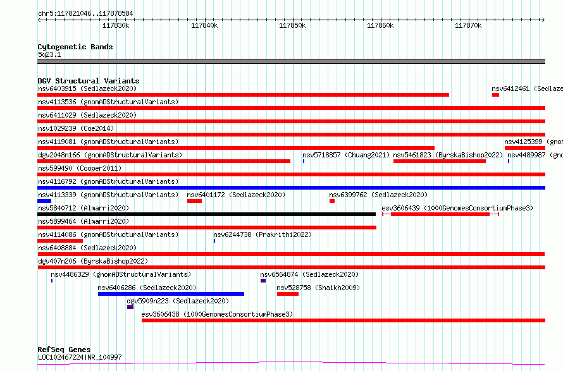563x371 pixels.
Task: Open nsv5840712 (Almarri2020) variant
Action: 84,208
